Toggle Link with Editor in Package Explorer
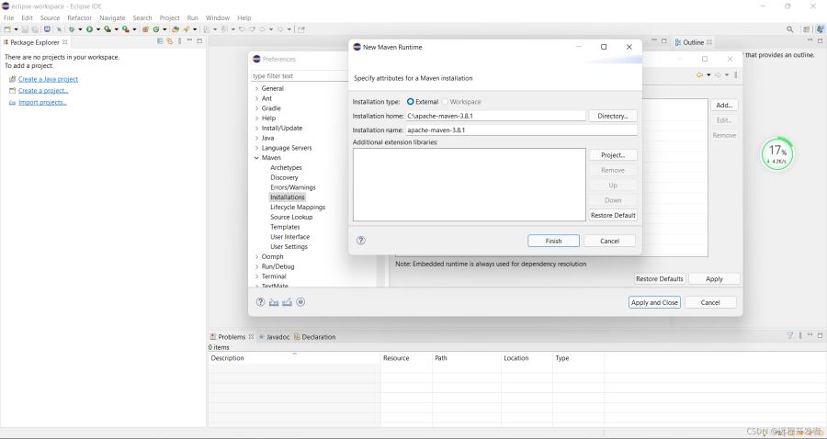Image resolution: width=827 pixels, height=439 pixels. (x=170, y=41)
